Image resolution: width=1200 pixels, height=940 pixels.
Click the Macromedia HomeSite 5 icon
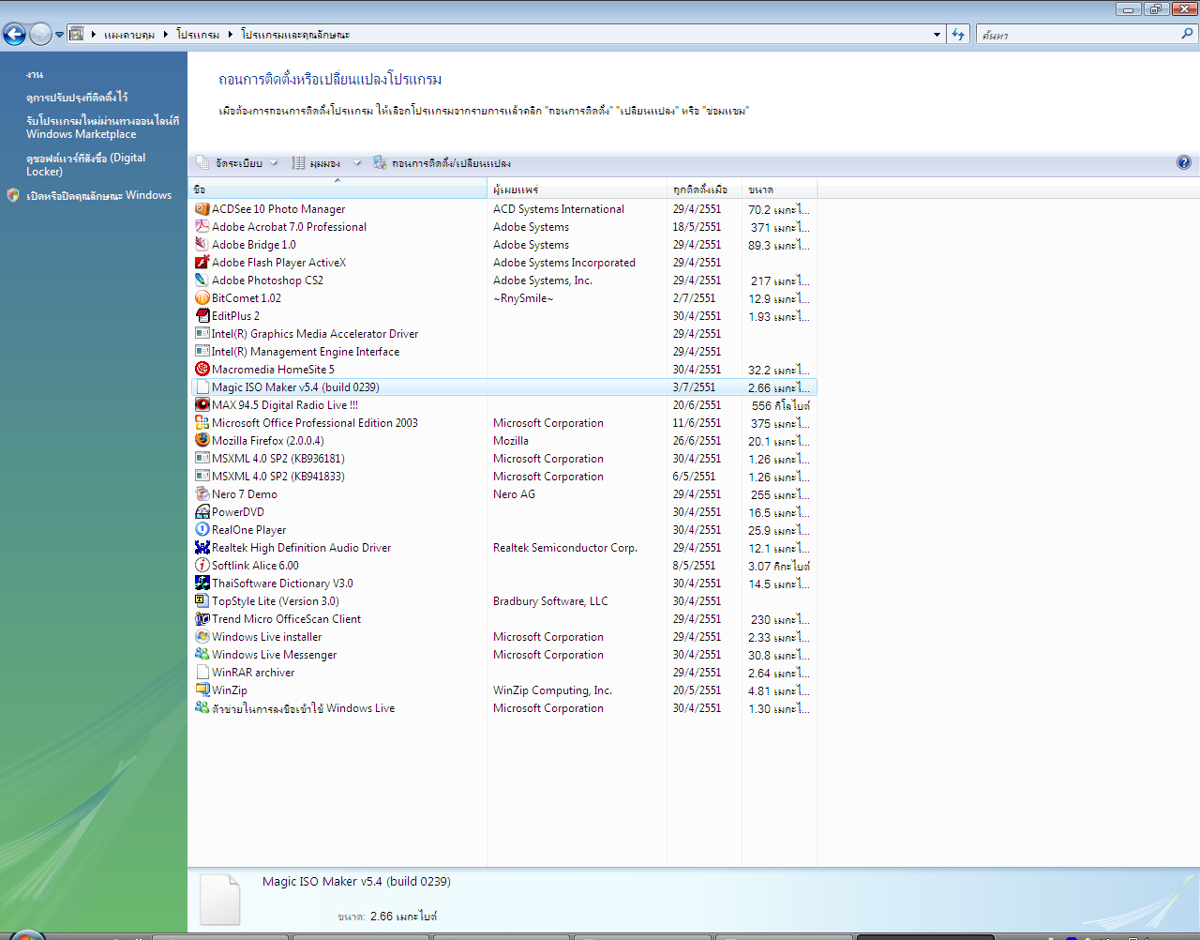tap(202, 370)
